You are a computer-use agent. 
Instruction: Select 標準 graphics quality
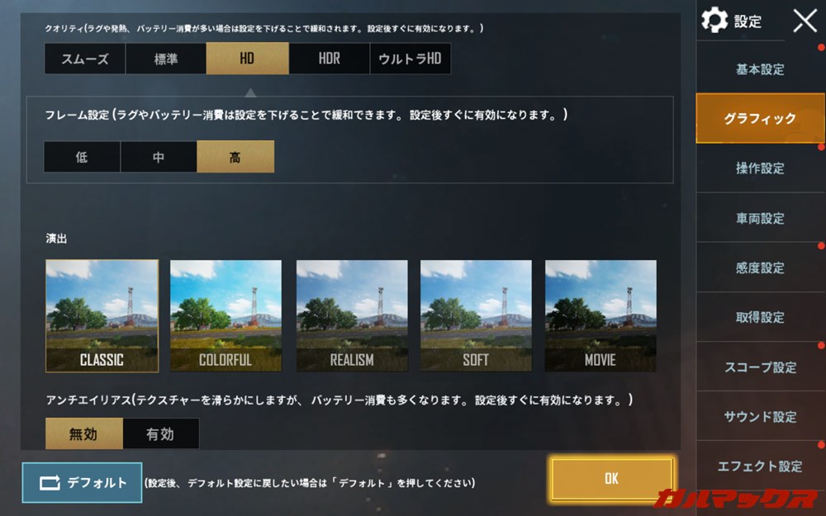click(x=166, y=59)
